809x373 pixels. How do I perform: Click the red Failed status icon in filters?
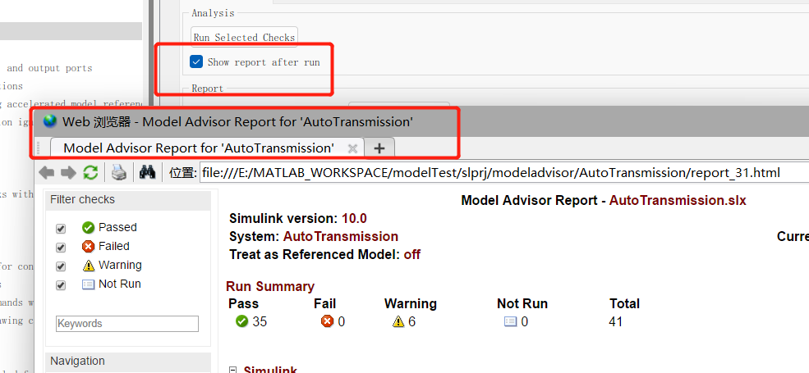click(88, 246)
